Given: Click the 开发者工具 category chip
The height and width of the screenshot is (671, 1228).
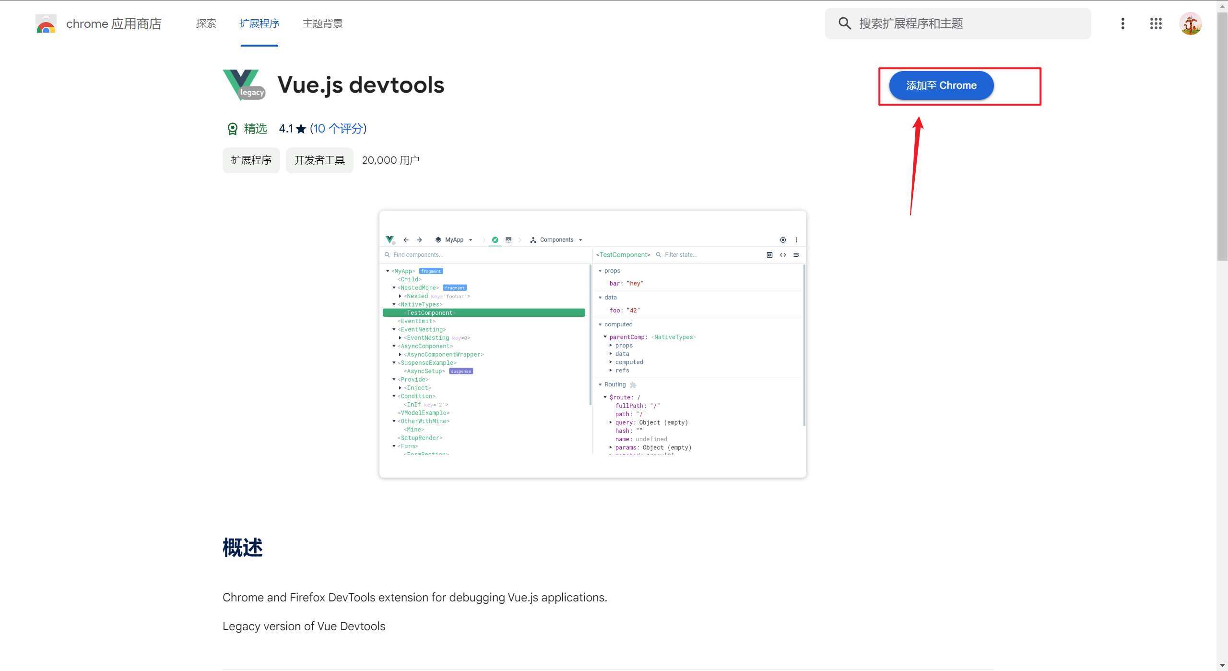Looking at the screenshot, I should [319, 160].
